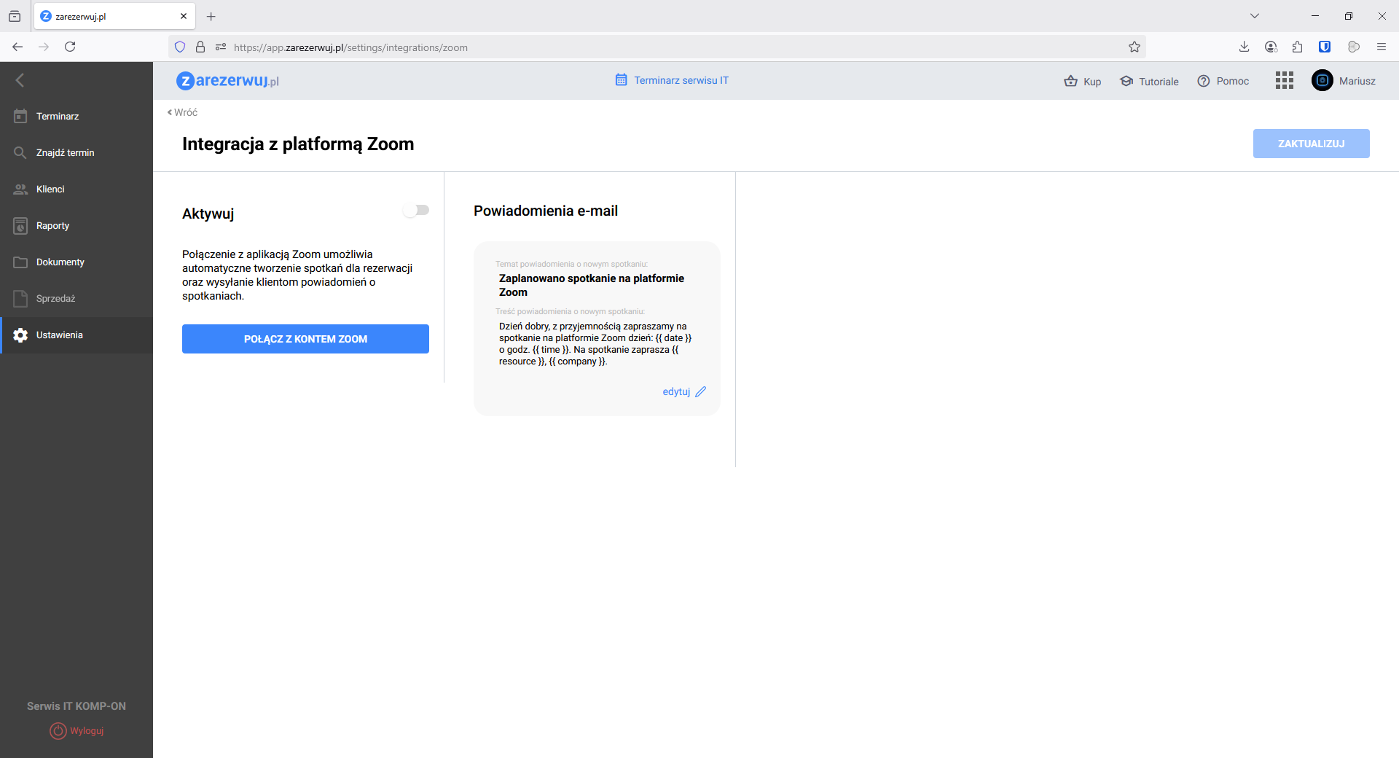The height and width of the screenshot is (758, 1399).
Task: Open a new browser tab
Action: click(x=211, y=16)
